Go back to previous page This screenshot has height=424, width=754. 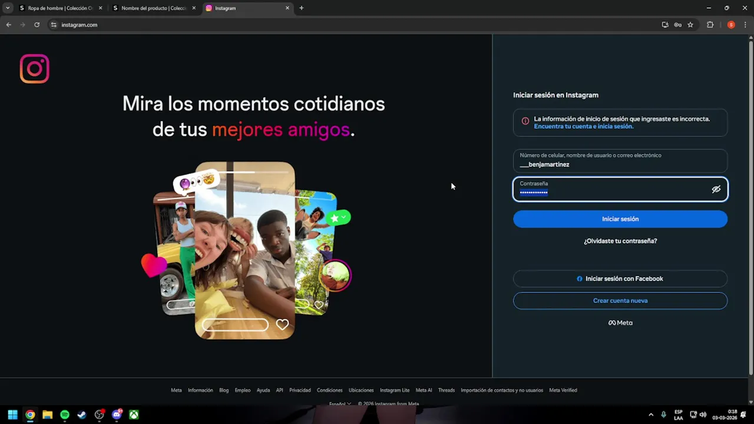point(8,25)
